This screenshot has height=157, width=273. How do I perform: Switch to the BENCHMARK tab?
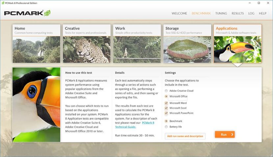click(x=201, y=13)
